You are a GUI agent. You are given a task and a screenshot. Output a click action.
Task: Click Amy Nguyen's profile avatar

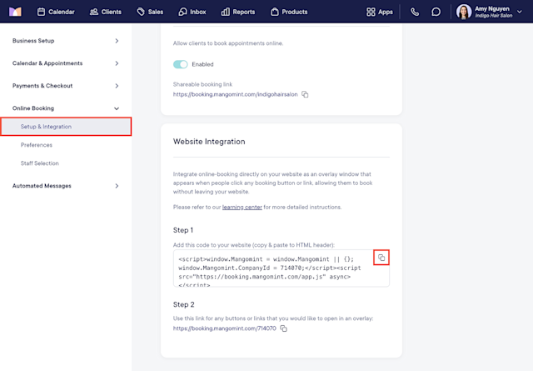(464, 12)
